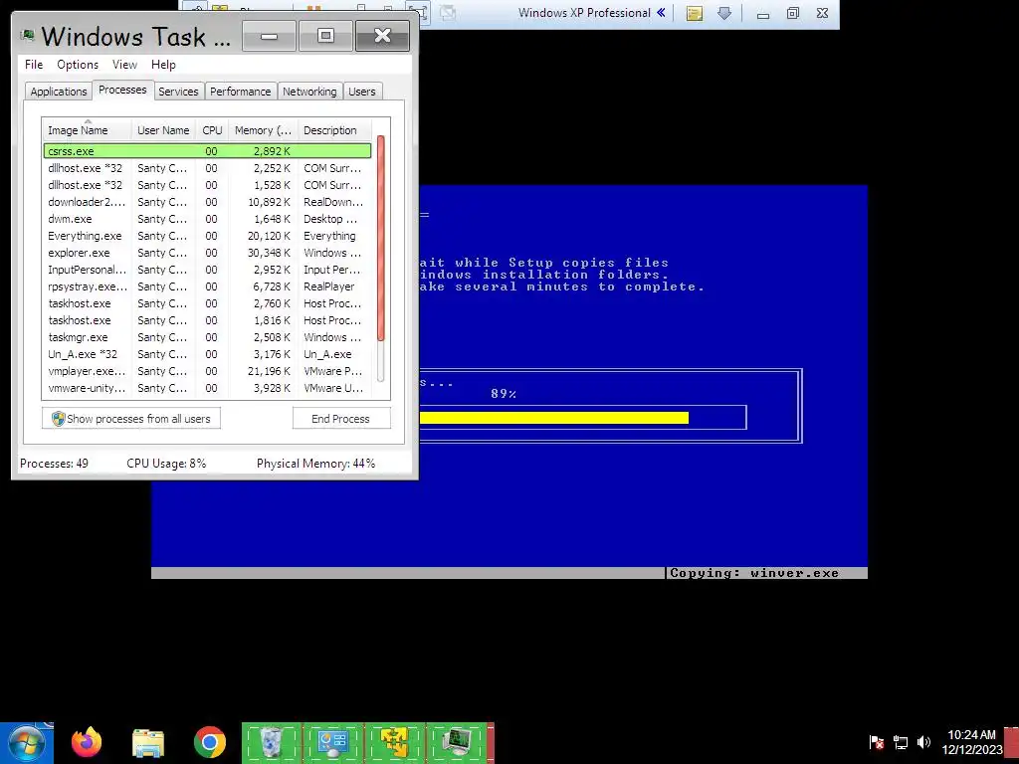Open Windows Explorer folder icon in taskbar

(x=148, y=742)
